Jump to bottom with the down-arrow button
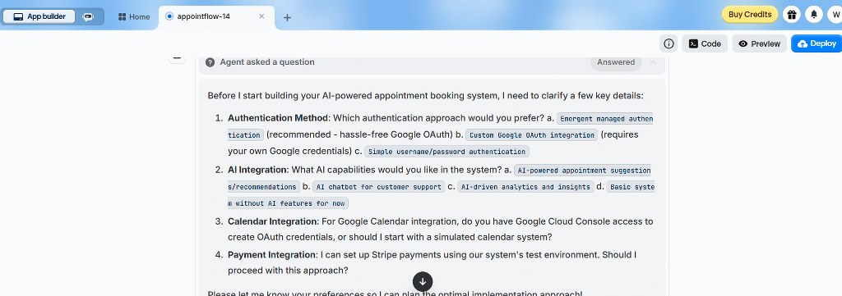842x296 pixels. (x=423, y=281)
